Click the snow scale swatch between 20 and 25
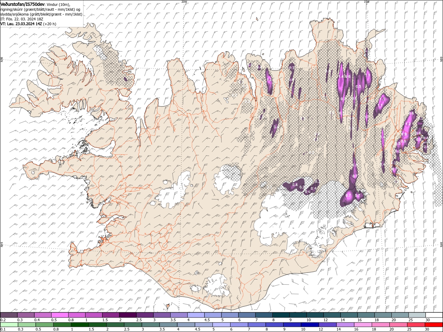The height and width of the screenshot is (332, 443). pyautogui.click(x=400, y=315)
